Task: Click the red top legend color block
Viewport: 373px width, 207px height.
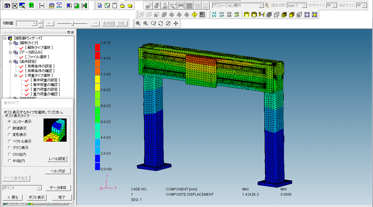Action: [x=97, y=47]
